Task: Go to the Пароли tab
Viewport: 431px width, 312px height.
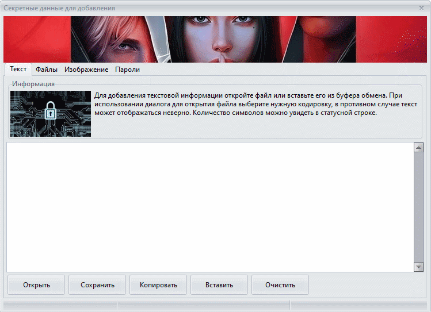Action: click(x=127, y=70)
